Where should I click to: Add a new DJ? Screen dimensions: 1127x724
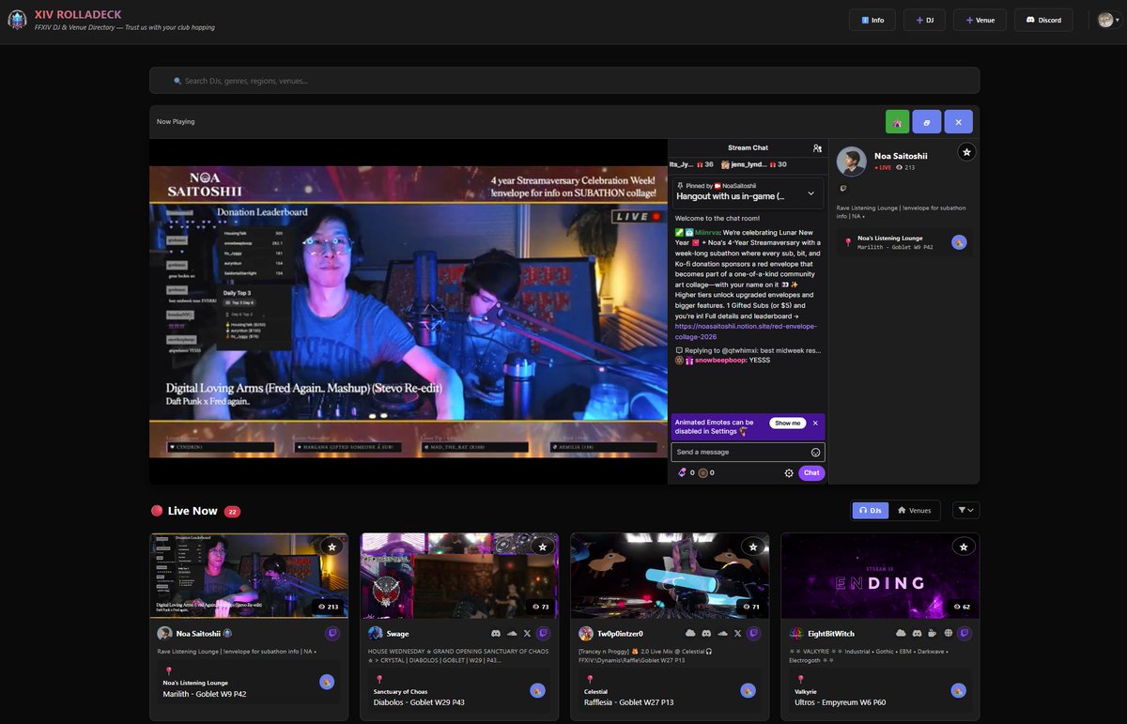[x=924, y=20]
